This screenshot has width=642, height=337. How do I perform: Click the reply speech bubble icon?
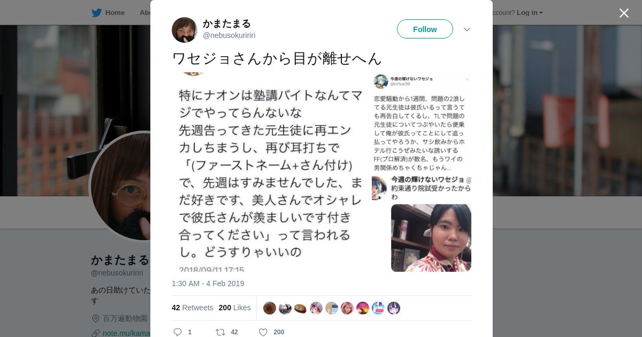(x=178, y=332)
